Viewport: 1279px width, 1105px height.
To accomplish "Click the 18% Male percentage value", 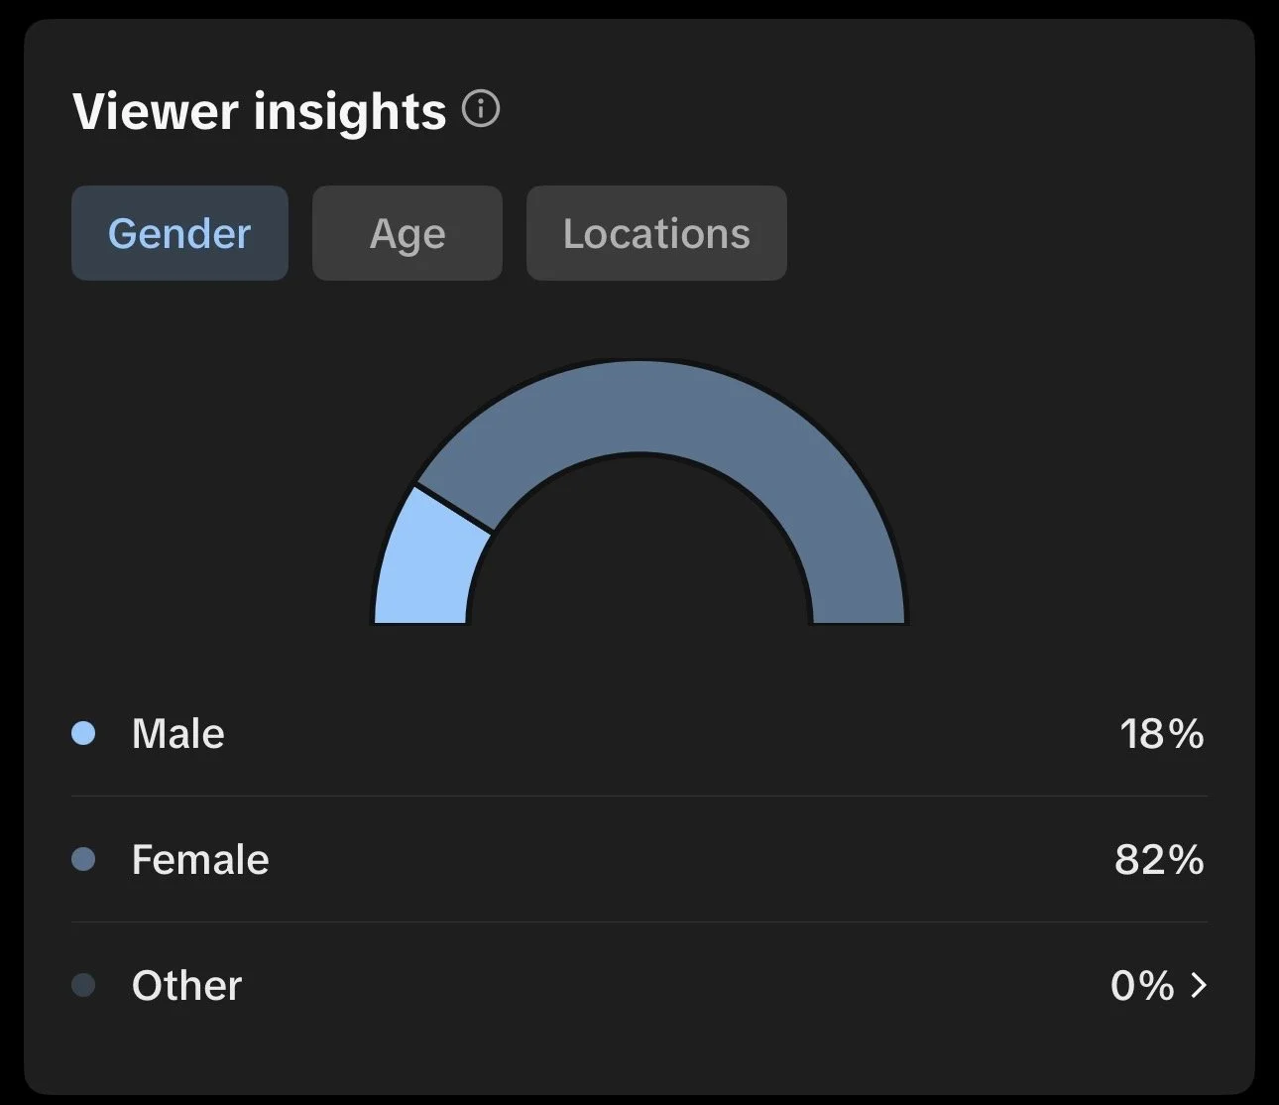I will 1161,734.
